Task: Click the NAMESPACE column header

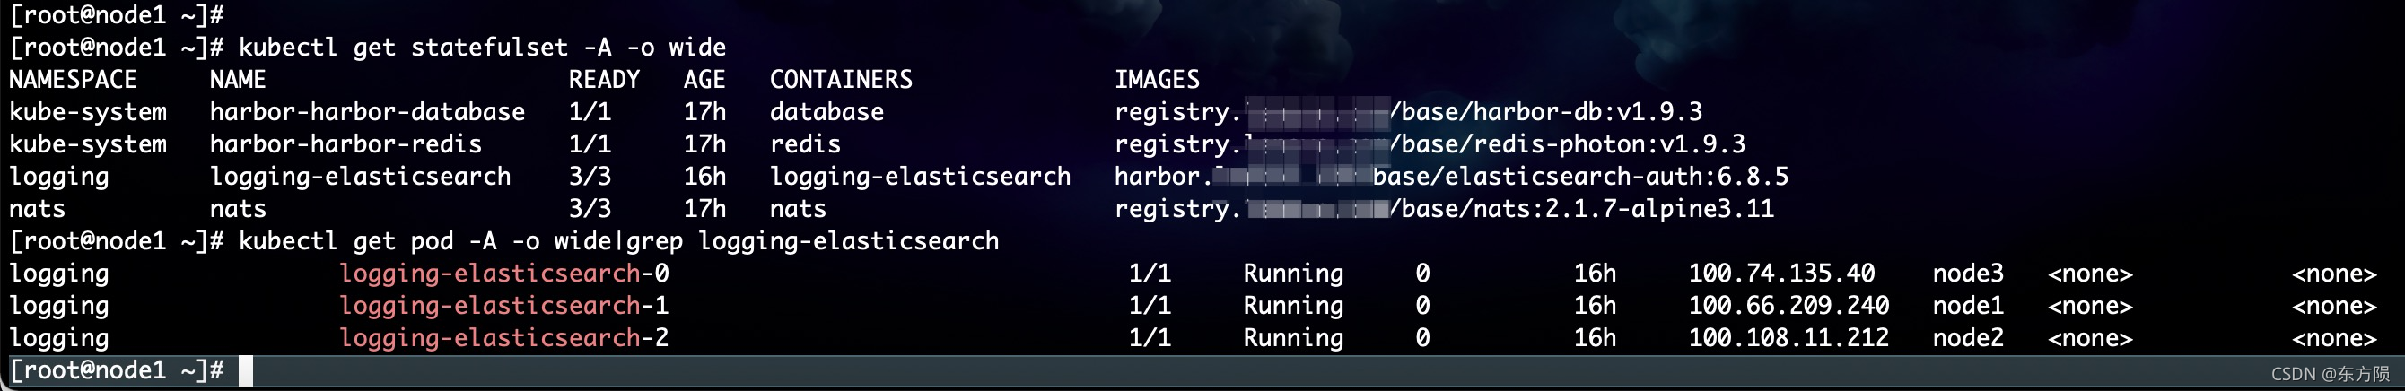Action: click(x=73, y=79)
